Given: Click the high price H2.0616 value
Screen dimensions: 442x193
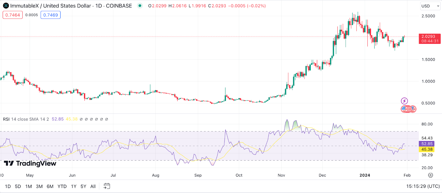Looking at the screenshot, I should (178, 6).
